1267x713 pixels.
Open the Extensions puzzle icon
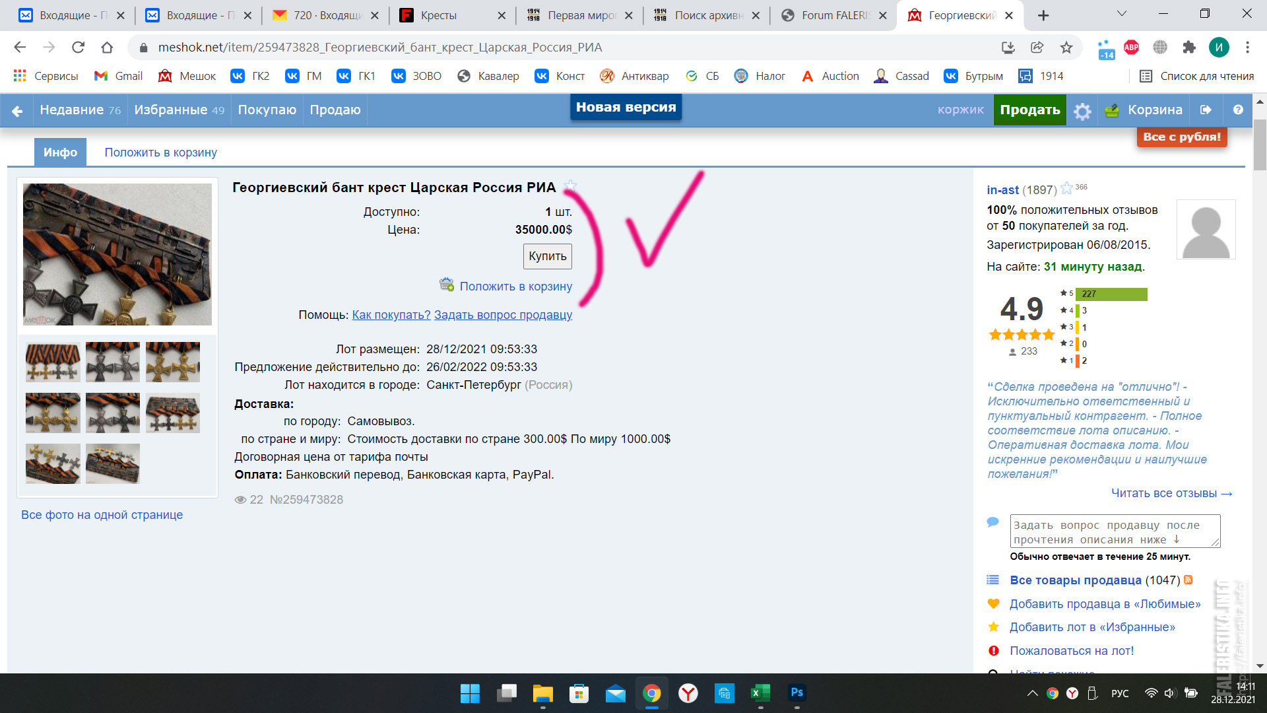1189,48
